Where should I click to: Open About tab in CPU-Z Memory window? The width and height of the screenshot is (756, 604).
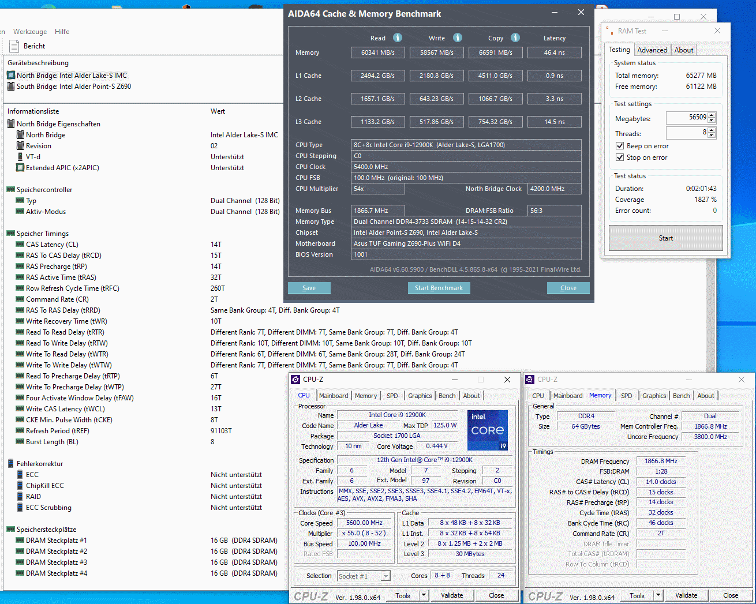706,396
